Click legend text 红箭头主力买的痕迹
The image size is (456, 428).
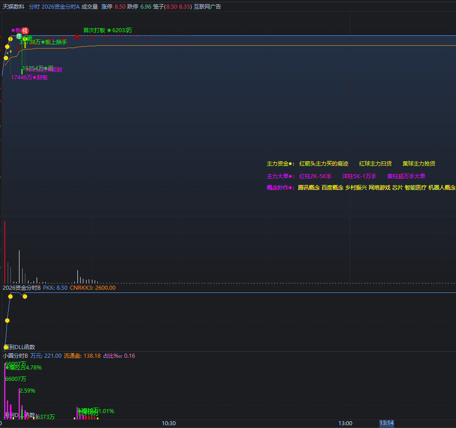click(x=324, y=164)
